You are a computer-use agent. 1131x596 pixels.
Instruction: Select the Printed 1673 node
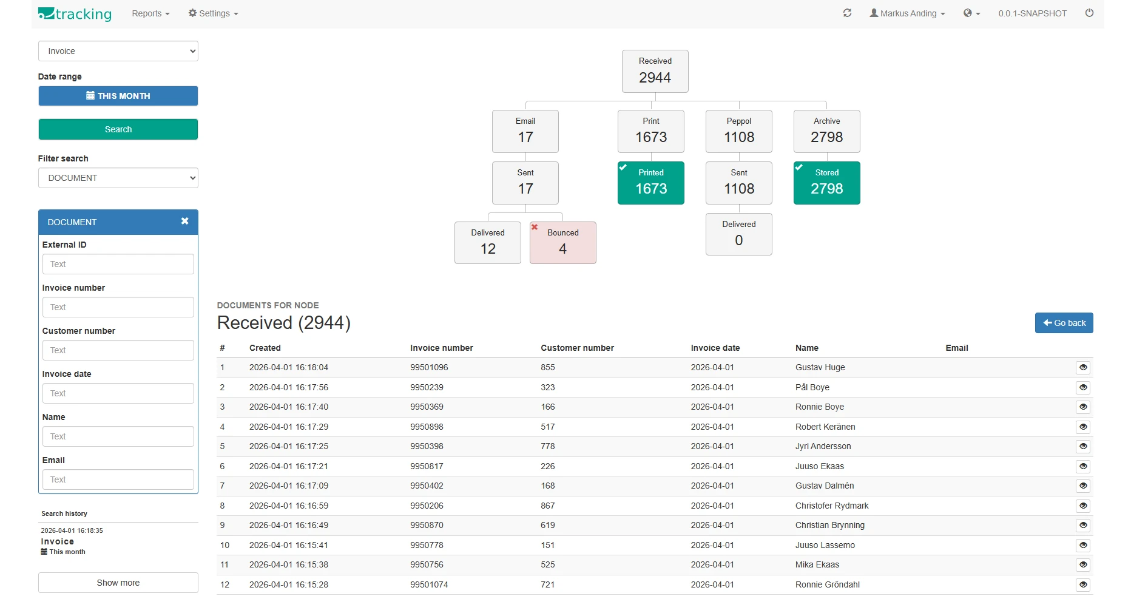coord(650,183)
